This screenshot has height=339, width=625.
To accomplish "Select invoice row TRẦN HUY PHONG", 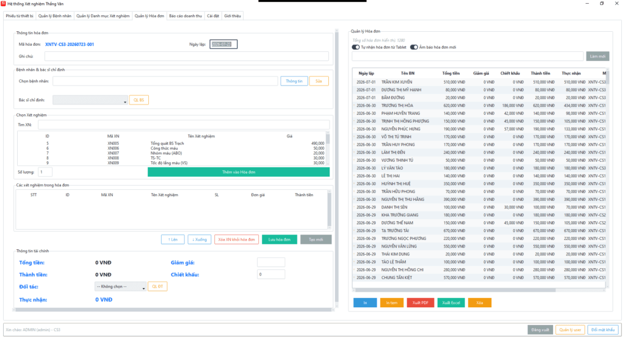I will (x=479, y=145).
